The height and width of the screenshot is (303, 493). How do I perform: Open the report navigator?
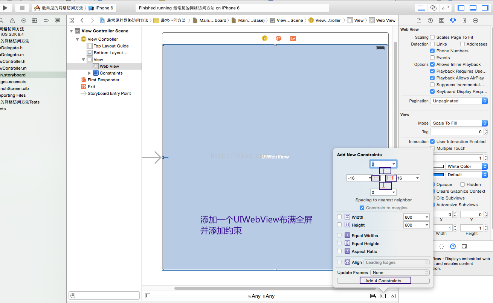pyautogui.click(x=57, y=20)
